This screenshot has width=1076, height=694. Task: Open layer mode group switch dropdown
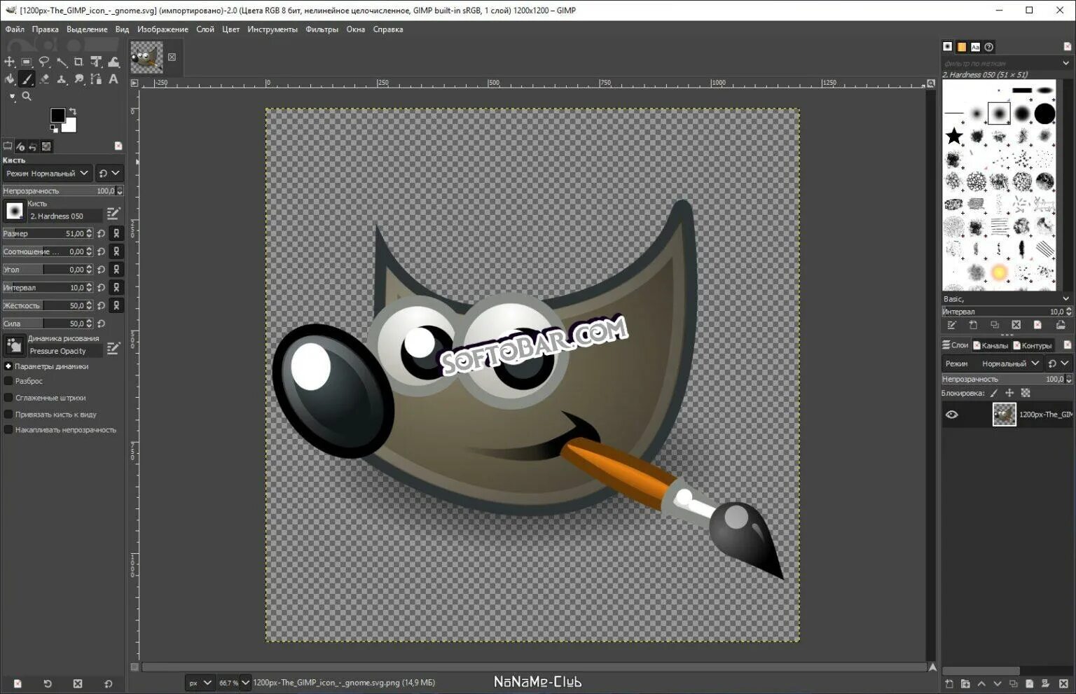1058,363
